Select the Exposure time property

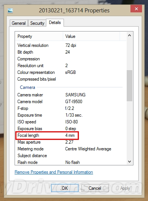[30, 115]
